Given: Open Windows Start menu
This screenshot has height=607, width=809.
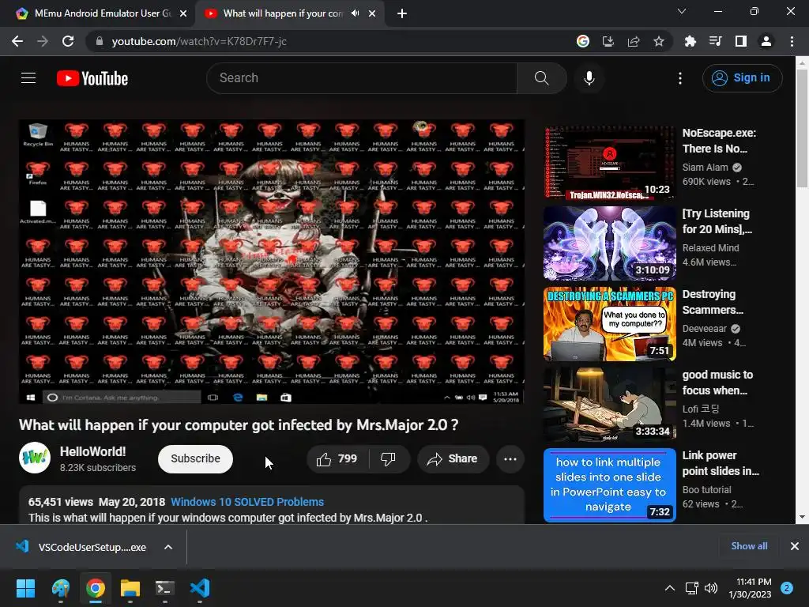Looking at the screenshot, I should [x=25, y=588].
